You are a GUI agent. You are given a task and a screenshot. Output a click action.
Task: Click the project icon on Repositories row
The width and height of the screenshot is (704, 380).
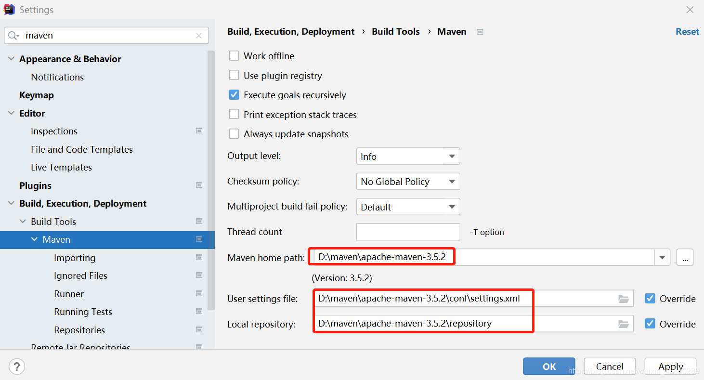[199, 330]
